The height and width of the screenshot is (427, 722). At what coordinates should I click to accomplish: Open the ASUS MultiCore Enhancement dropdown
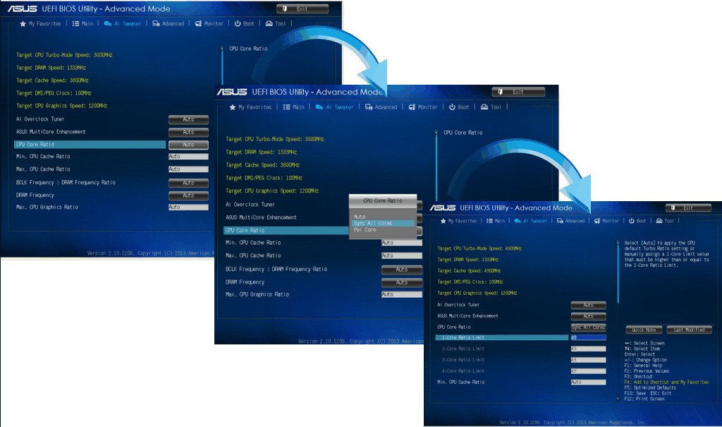point(588,316)
